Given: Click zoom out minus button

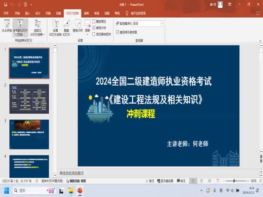Looking at the screenshot, I should (224, 181).
